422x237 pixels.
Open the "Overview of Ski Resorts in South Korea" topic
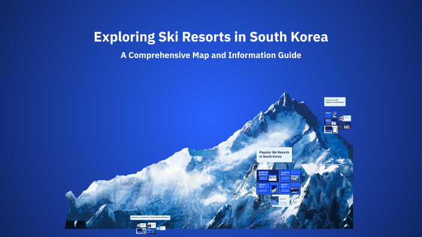point(335,102)
